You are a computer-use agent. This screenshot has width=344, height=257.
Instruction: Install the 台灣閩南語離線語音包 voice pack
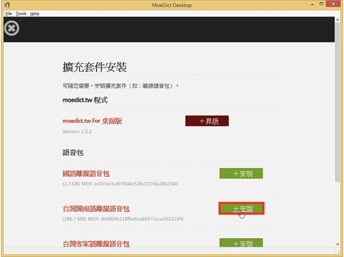(x=242, y=208)
